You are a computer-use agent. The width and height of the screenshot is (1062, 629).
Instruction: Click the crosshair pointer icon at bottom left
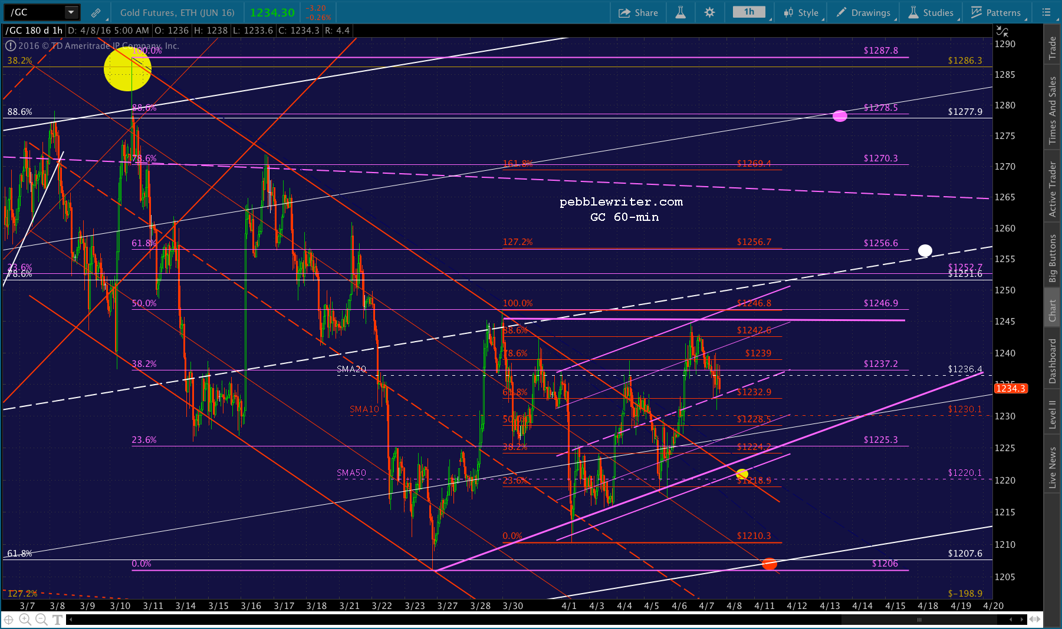[x=9, y=619]
